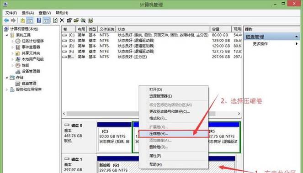Click the 容量 column header
This screenshot has width=303, height=173.
coord(220,29)
